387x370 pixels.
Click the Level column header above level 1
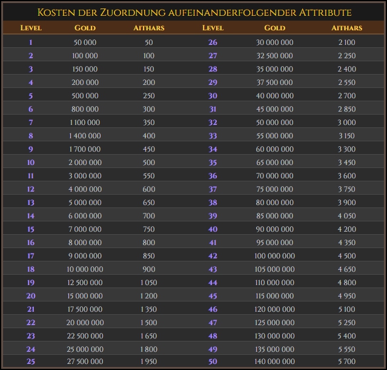(x=31, y=28)
